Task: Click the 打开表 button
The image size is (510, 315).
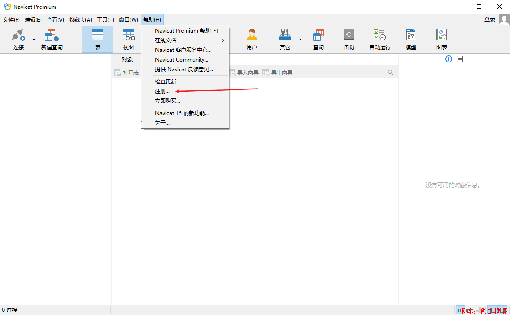Action: pyautogui.click(x=126, y=72)
